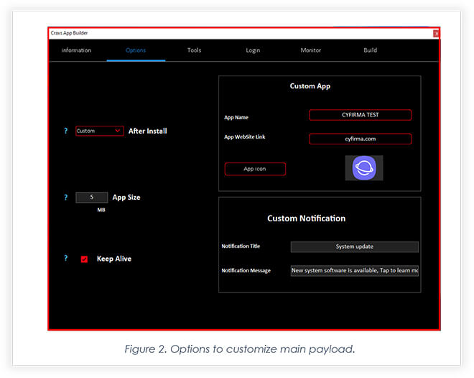Click the Craxs App Builder title text
Screen dimensions: 474x378
pos(69,33)
